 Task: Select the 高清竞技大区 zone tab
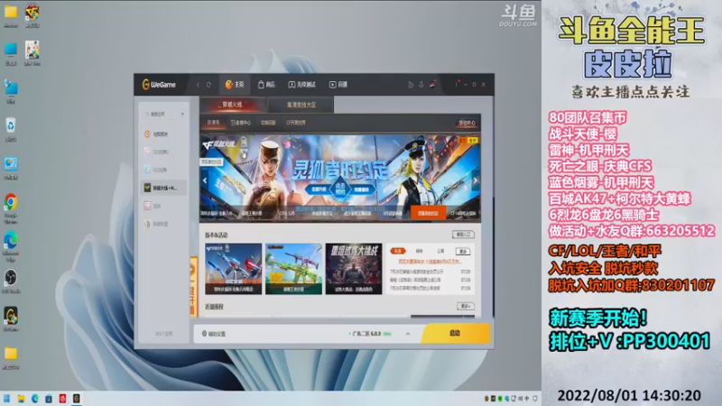[301, 105]
